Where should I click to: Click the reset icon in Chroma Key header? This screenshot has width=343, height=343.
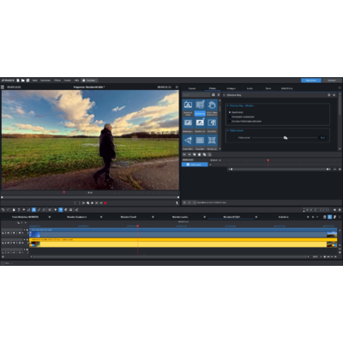pyautogui.click(x=328, y=95)
